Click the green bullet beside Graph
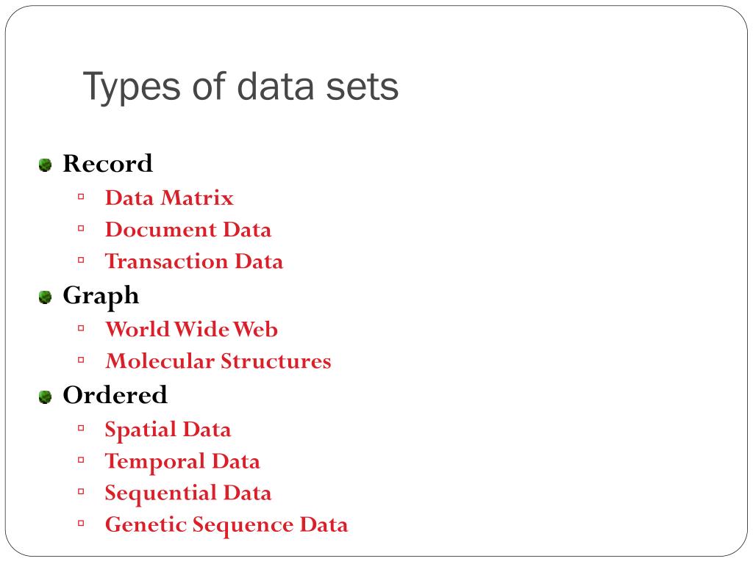753x564 pixels. coord(45,297)
